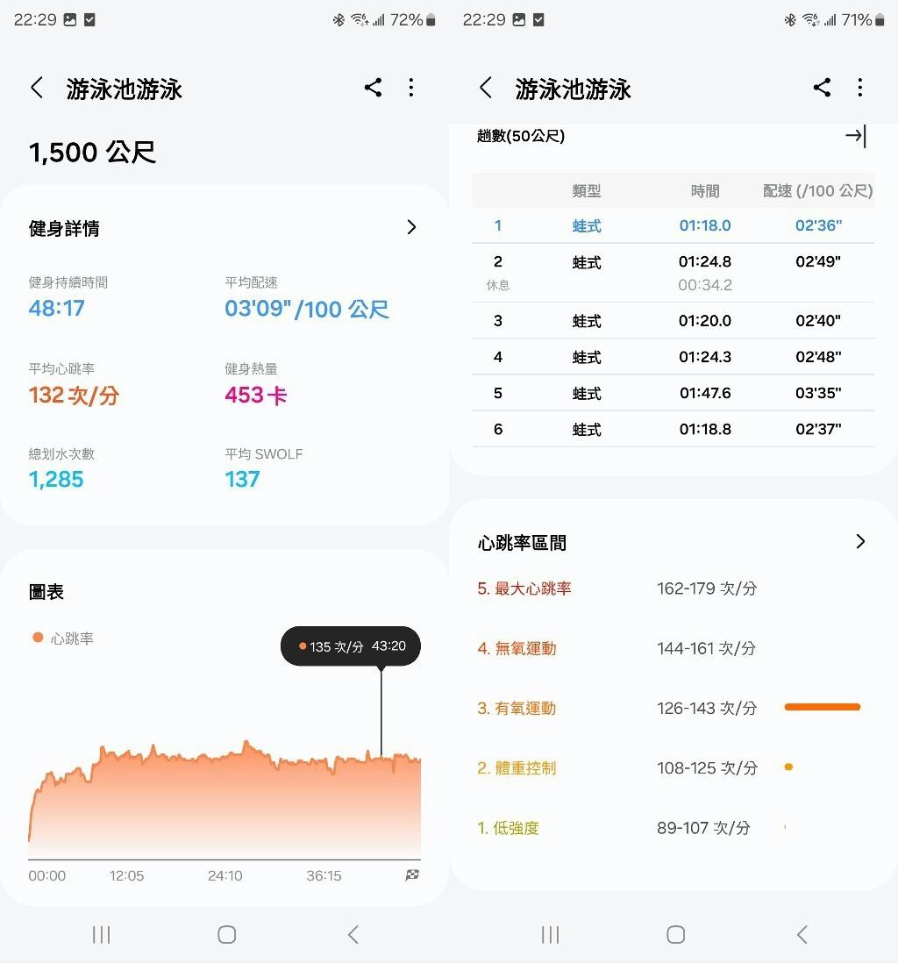This screenshot has width=898, height=963.
Task: Select lap 6 row showing 01:18.8
Action: click(x=673, y=429)
